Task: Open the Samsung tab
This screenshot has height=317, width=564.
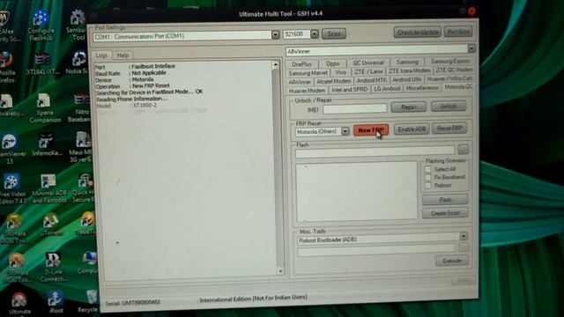Action: [407, 62]
